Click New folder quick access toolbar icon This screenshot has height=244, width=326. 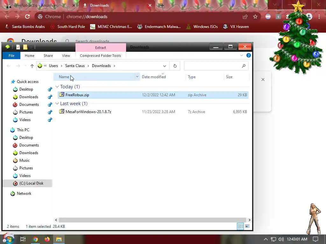tap(25, 47)
